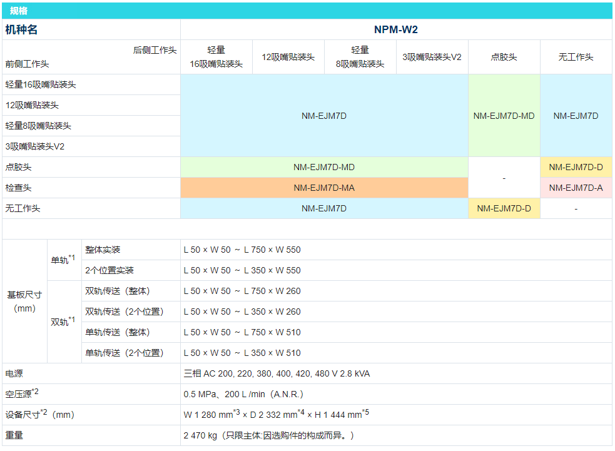Select the 轻量16吸嘴贴装头 front-side row label
615x451 pixels.
(x=41, y=84)
